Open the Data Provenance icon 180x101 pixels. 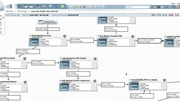[166, 7]
